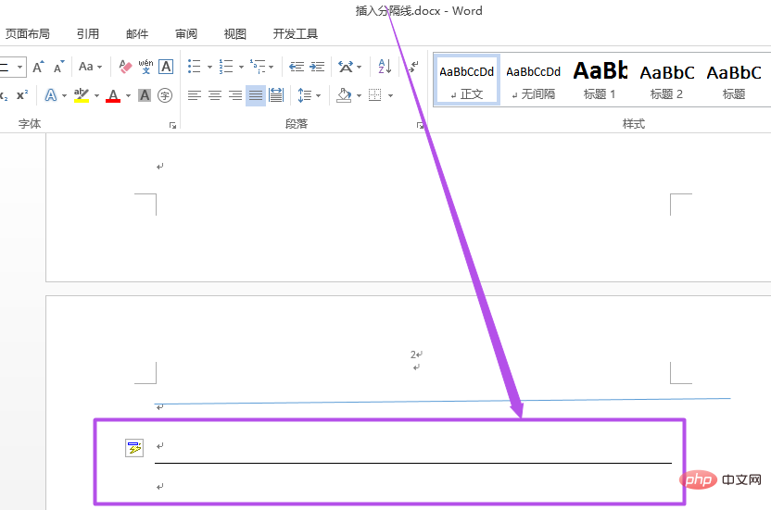The width and height of the screenshot is (771, 510).
Task: Toggle show paragraph marks
Action: point(413,67)
